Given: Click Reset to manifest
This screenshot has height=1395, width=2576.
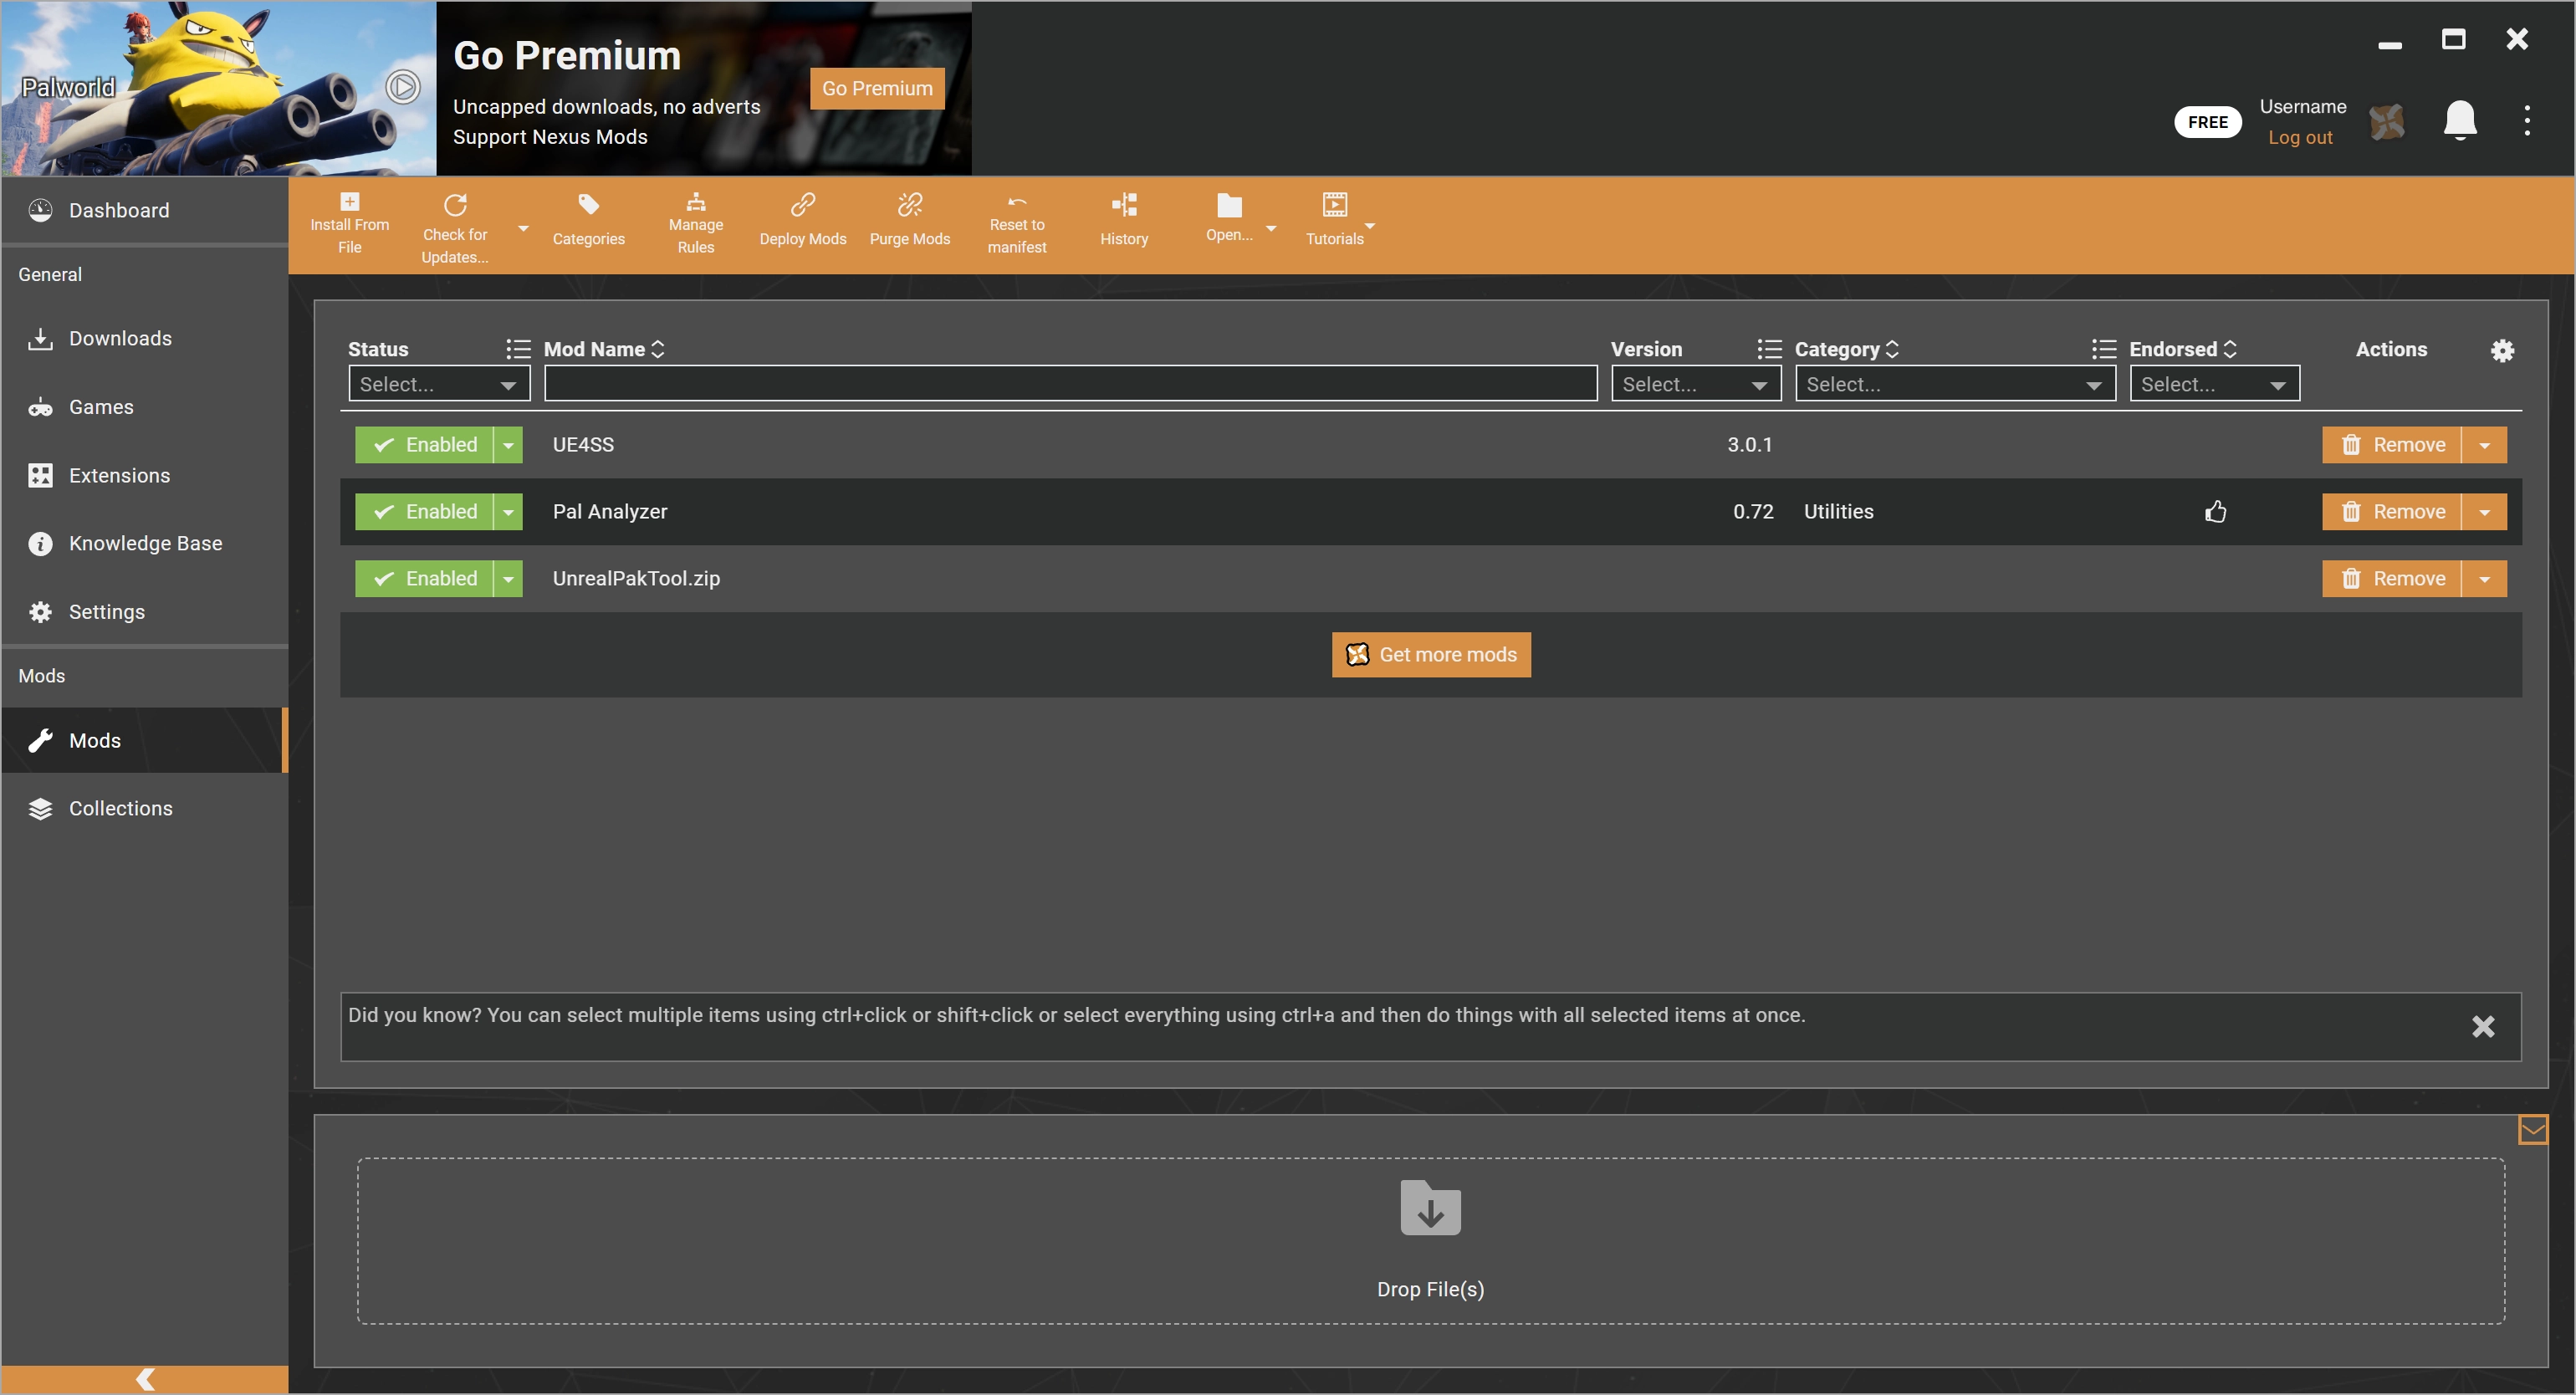Looking at the screenshot, I should pyautogui.click(x=1016, y=224).
